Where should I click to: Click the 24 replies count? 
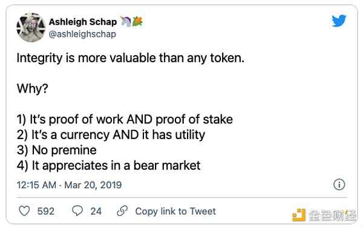coord(96,211)
